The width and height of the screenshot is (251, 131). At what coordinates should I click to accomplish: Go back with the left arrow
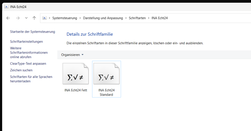point(8,18)
